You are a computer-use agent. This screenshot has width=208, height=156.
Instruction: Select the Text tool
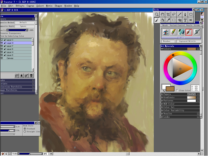click(x=185, y=20)
